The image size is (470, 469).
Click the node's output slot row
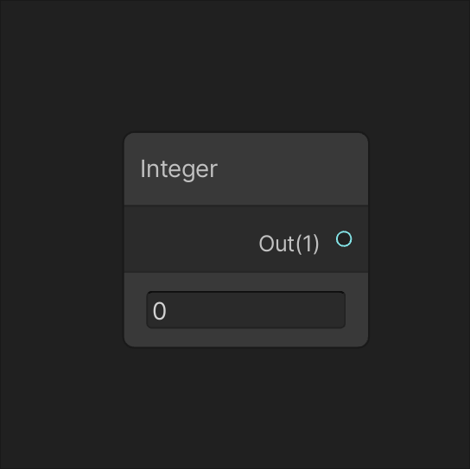(246, 239)
